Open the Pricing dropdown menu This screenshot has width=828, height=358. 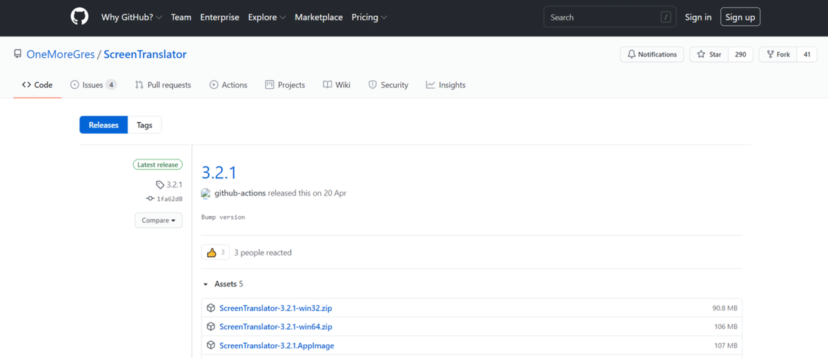(369, 17)
